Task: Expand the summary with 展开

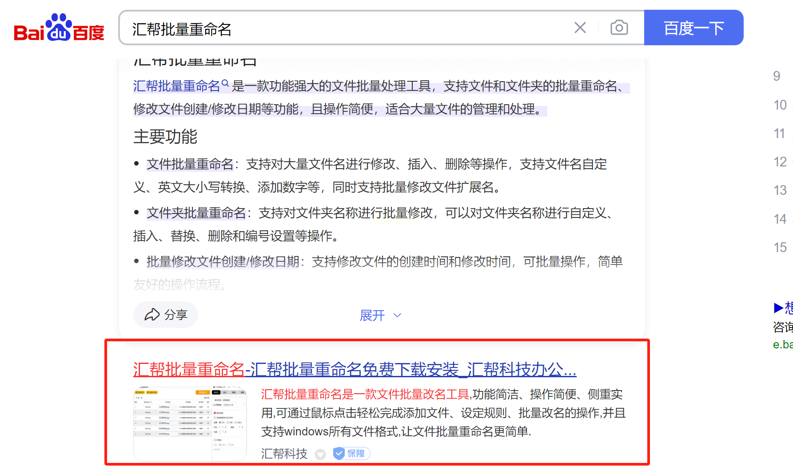Action: [381, 316]
